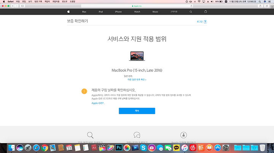Open the 개발자용 menu
Image resolution: width=274 pixels, height=153 pixels.
[56, 2]
